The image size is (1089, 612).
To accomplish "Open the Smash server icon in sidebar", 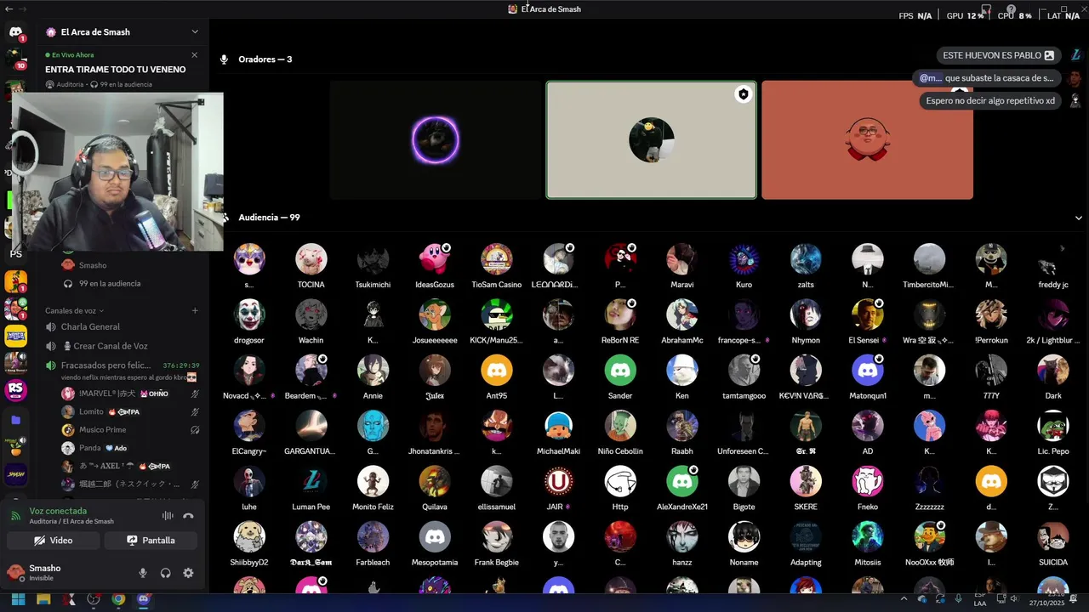I will (15, 473).
